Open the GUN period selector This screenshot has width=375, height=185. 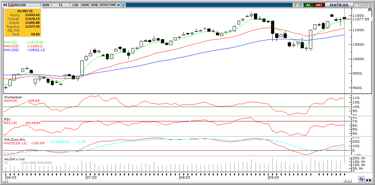pyautogui.click(x=46, y=5)
